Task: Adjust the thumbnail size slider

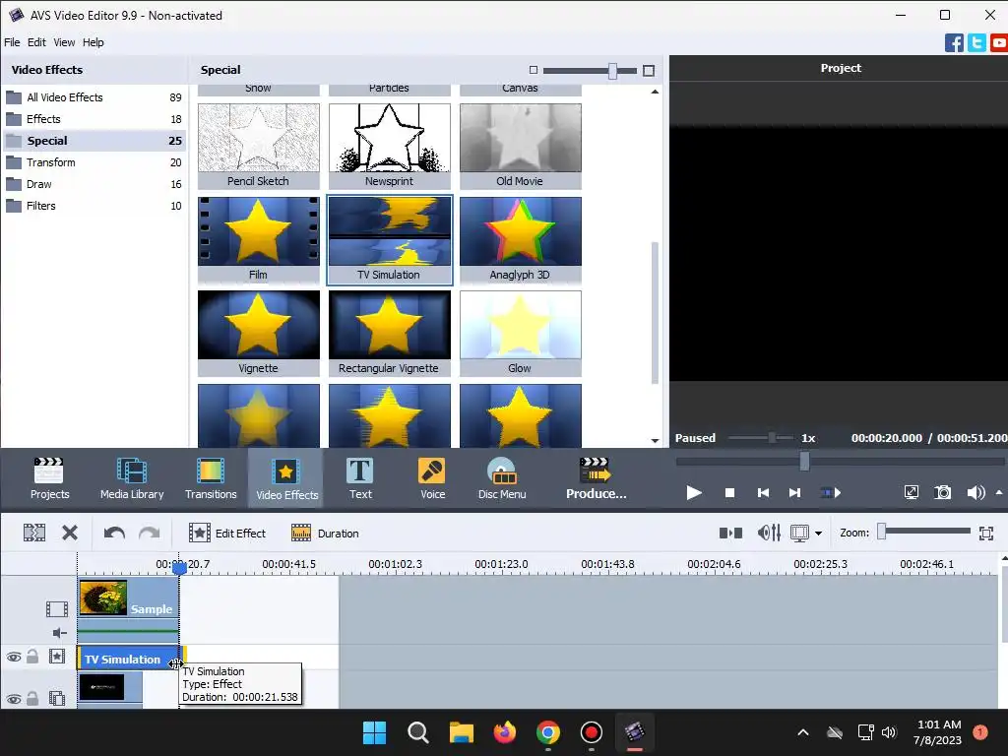Action: click(x=613, y=70)
